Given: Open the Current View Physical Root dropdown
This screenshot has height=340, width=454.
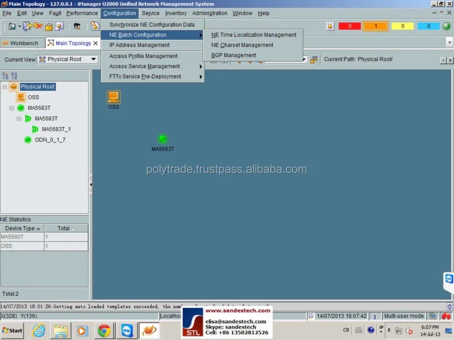Looking at the screenshot, I should [x=68, y=59].
